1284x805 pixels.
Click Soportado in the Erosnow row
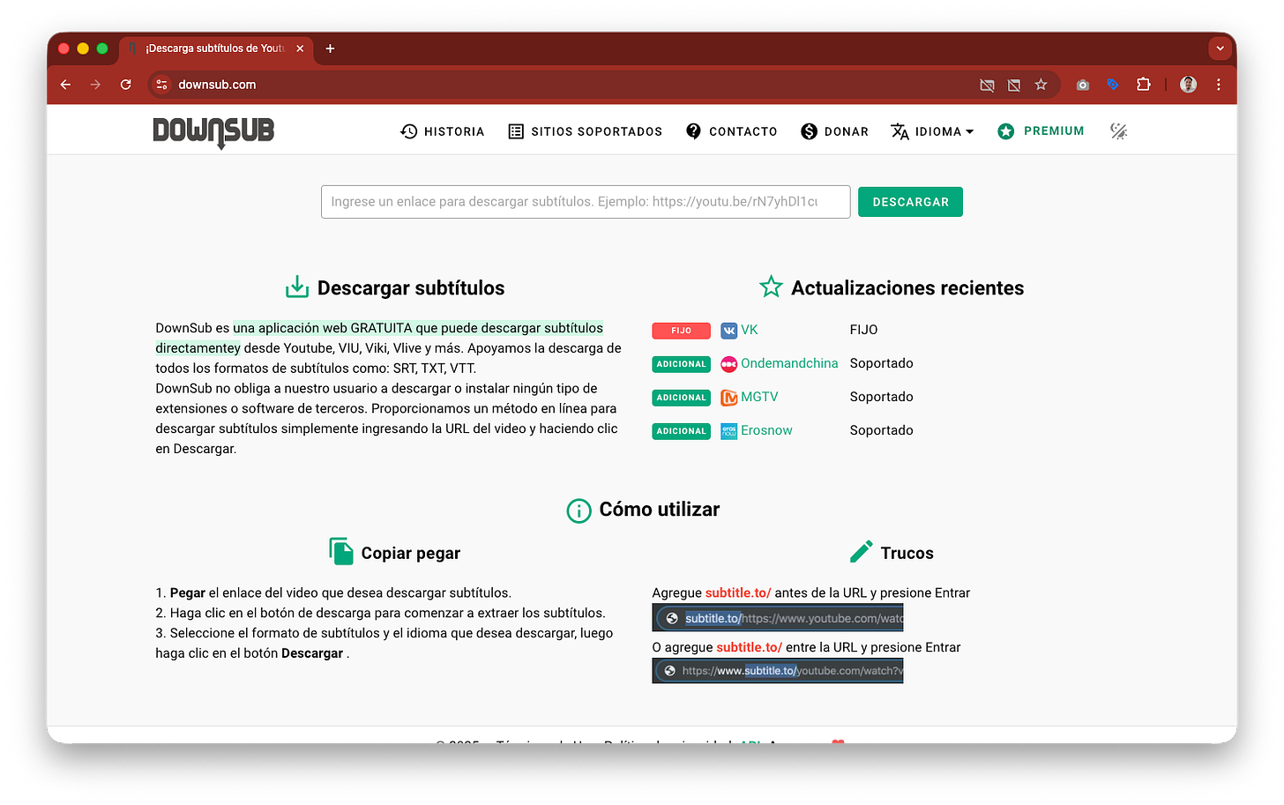(881, 430)
